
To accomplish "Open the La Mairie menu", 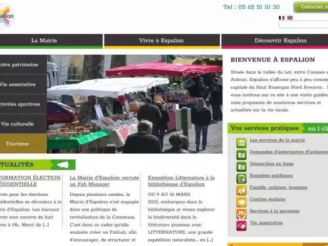I will tap(44, 40).
